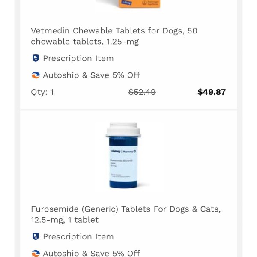Click the Rx shield icon under Furosemide
Screen dimensions: 257x257
pyautogui.click(x=36, y=236)
